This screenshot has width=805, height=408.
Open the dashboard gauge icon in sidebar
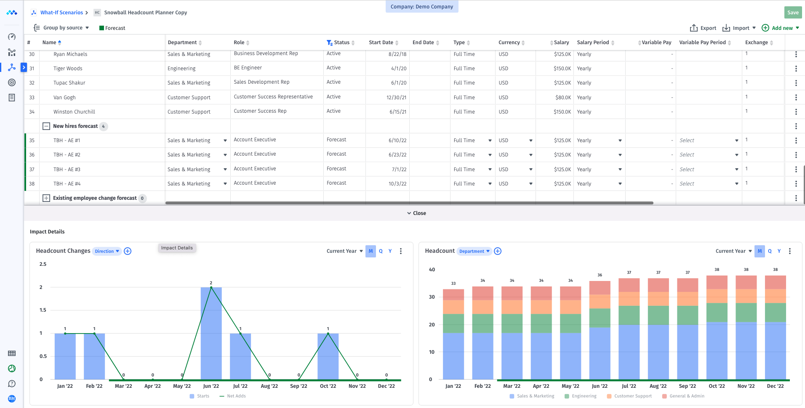[x=12, y=37]
